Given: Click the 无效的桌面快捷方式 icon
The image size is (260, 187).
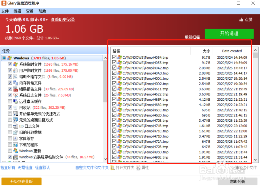Looking at the screenshot, I should click(x=15, y=120).
